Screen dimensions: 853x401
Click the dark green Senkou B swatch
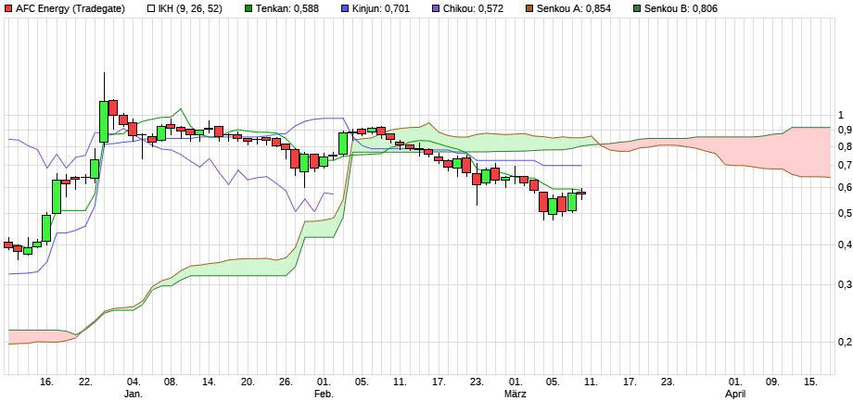[636, 8]
